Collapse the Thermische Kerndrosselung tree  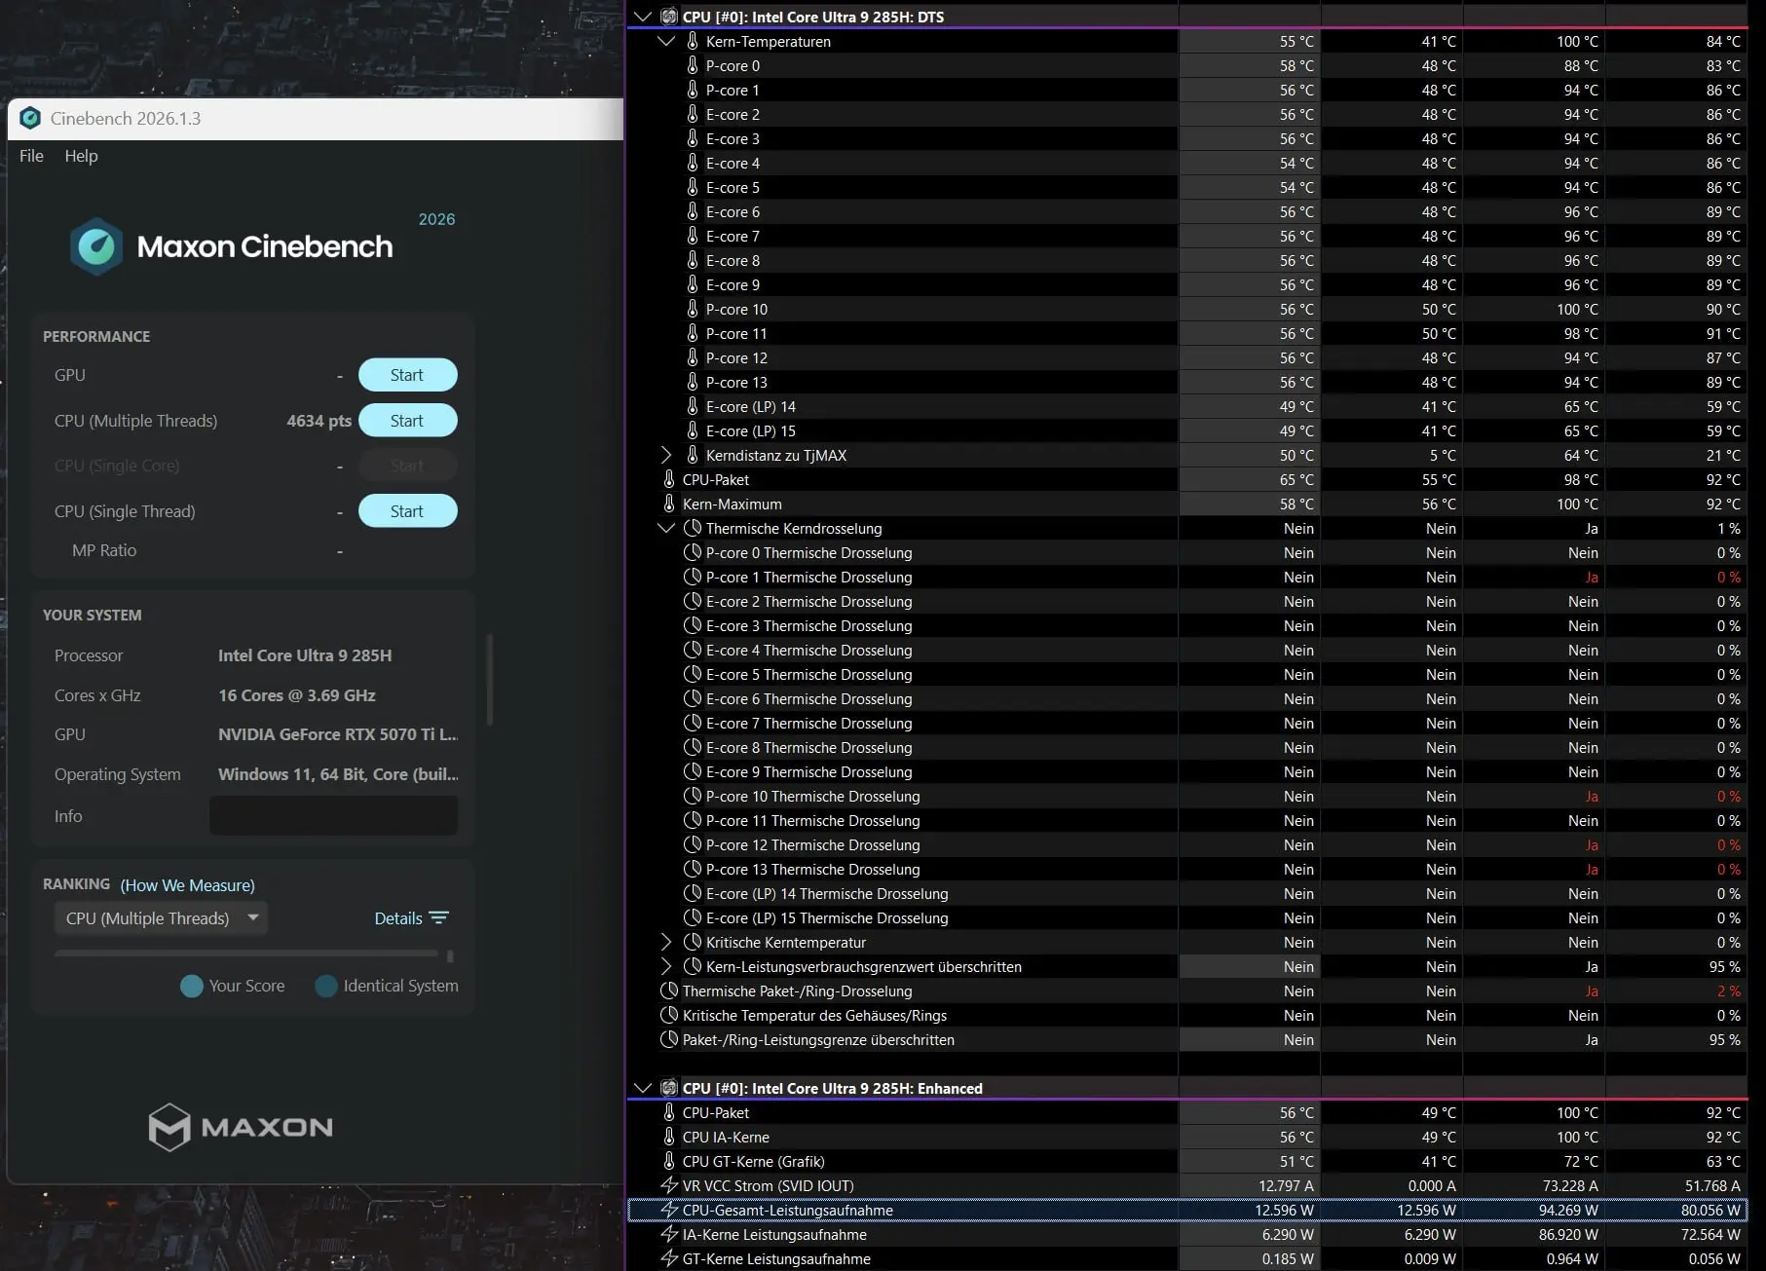pos(666,528)
